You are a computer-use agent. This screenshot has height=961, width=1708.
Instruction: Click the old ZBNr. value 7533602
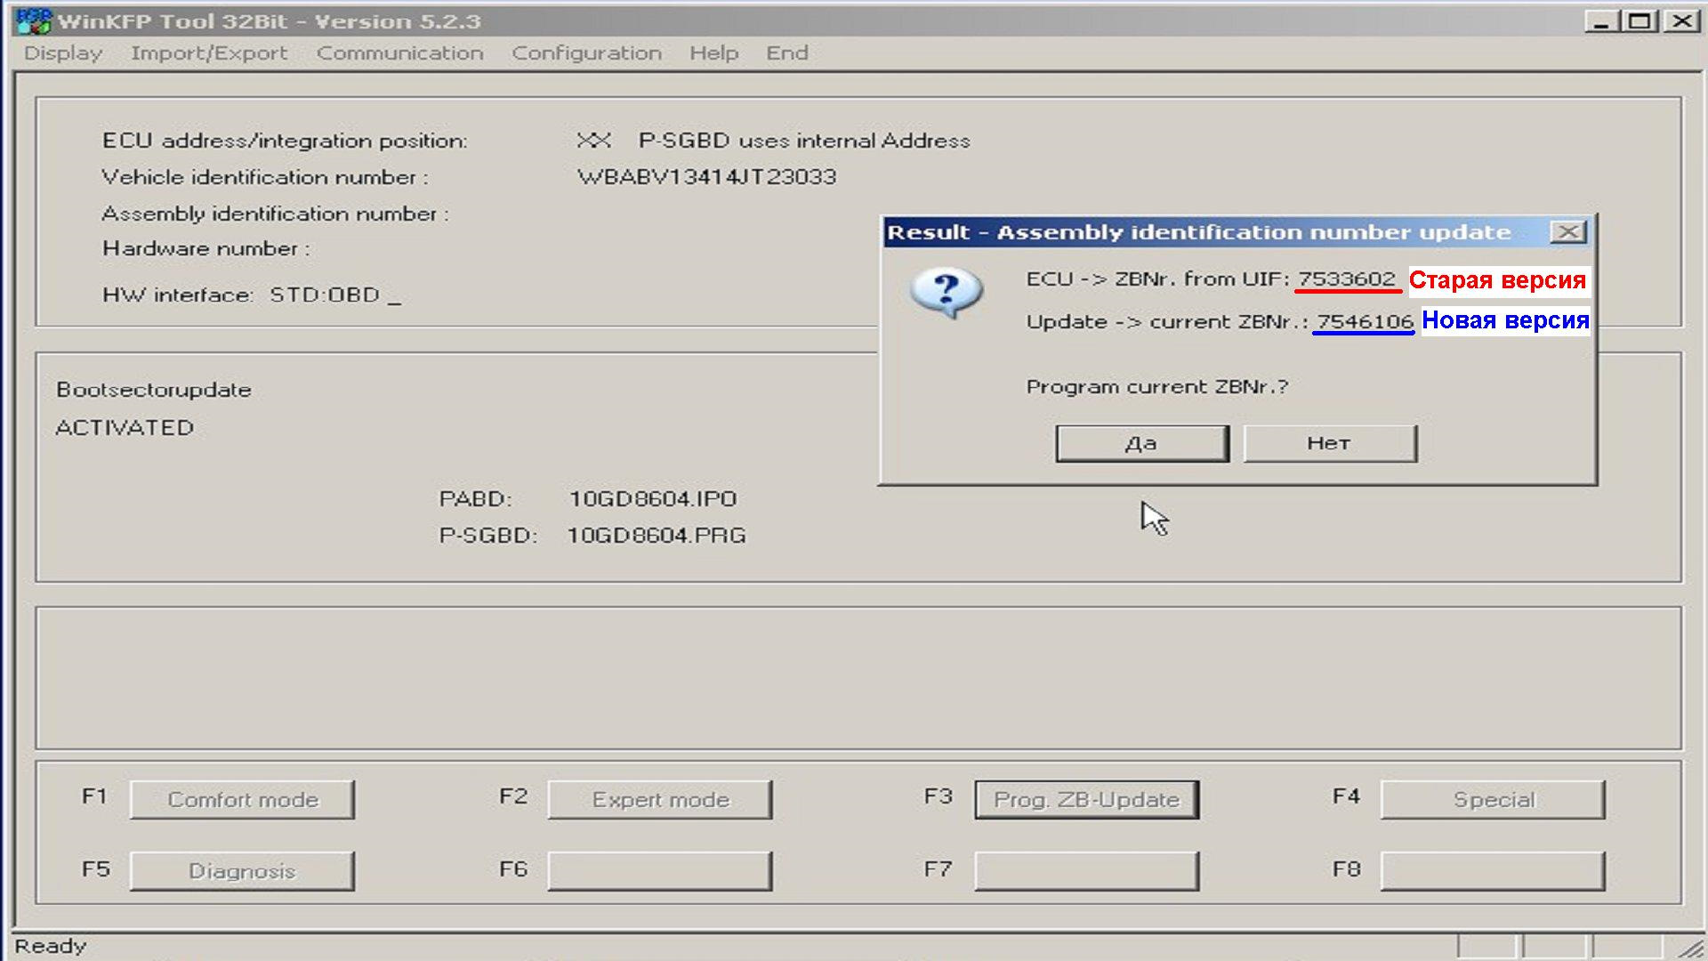[1347, 279]
